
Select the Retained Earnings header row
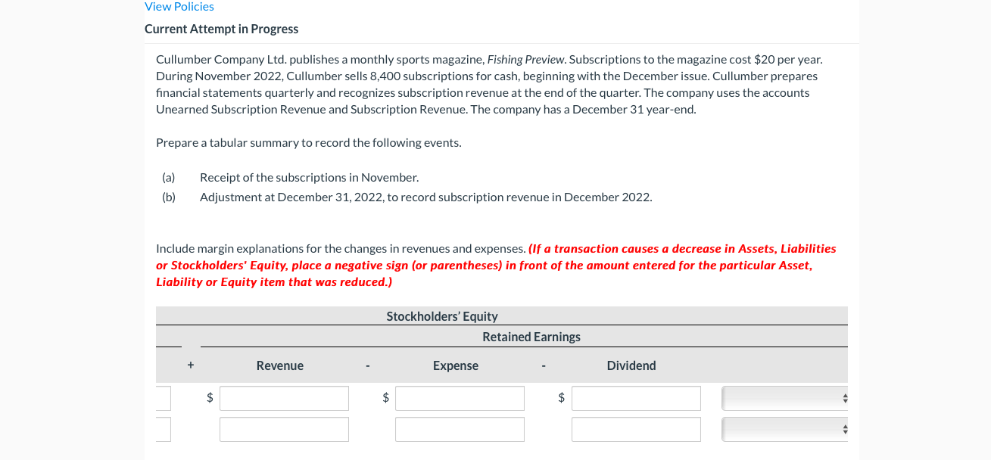click(x=531, y=336)
